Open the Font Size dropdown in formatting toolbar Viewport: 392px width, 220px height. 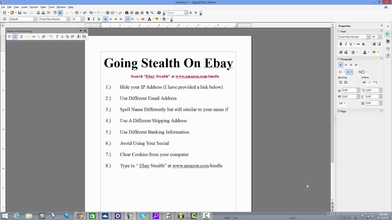coord(82,19)
